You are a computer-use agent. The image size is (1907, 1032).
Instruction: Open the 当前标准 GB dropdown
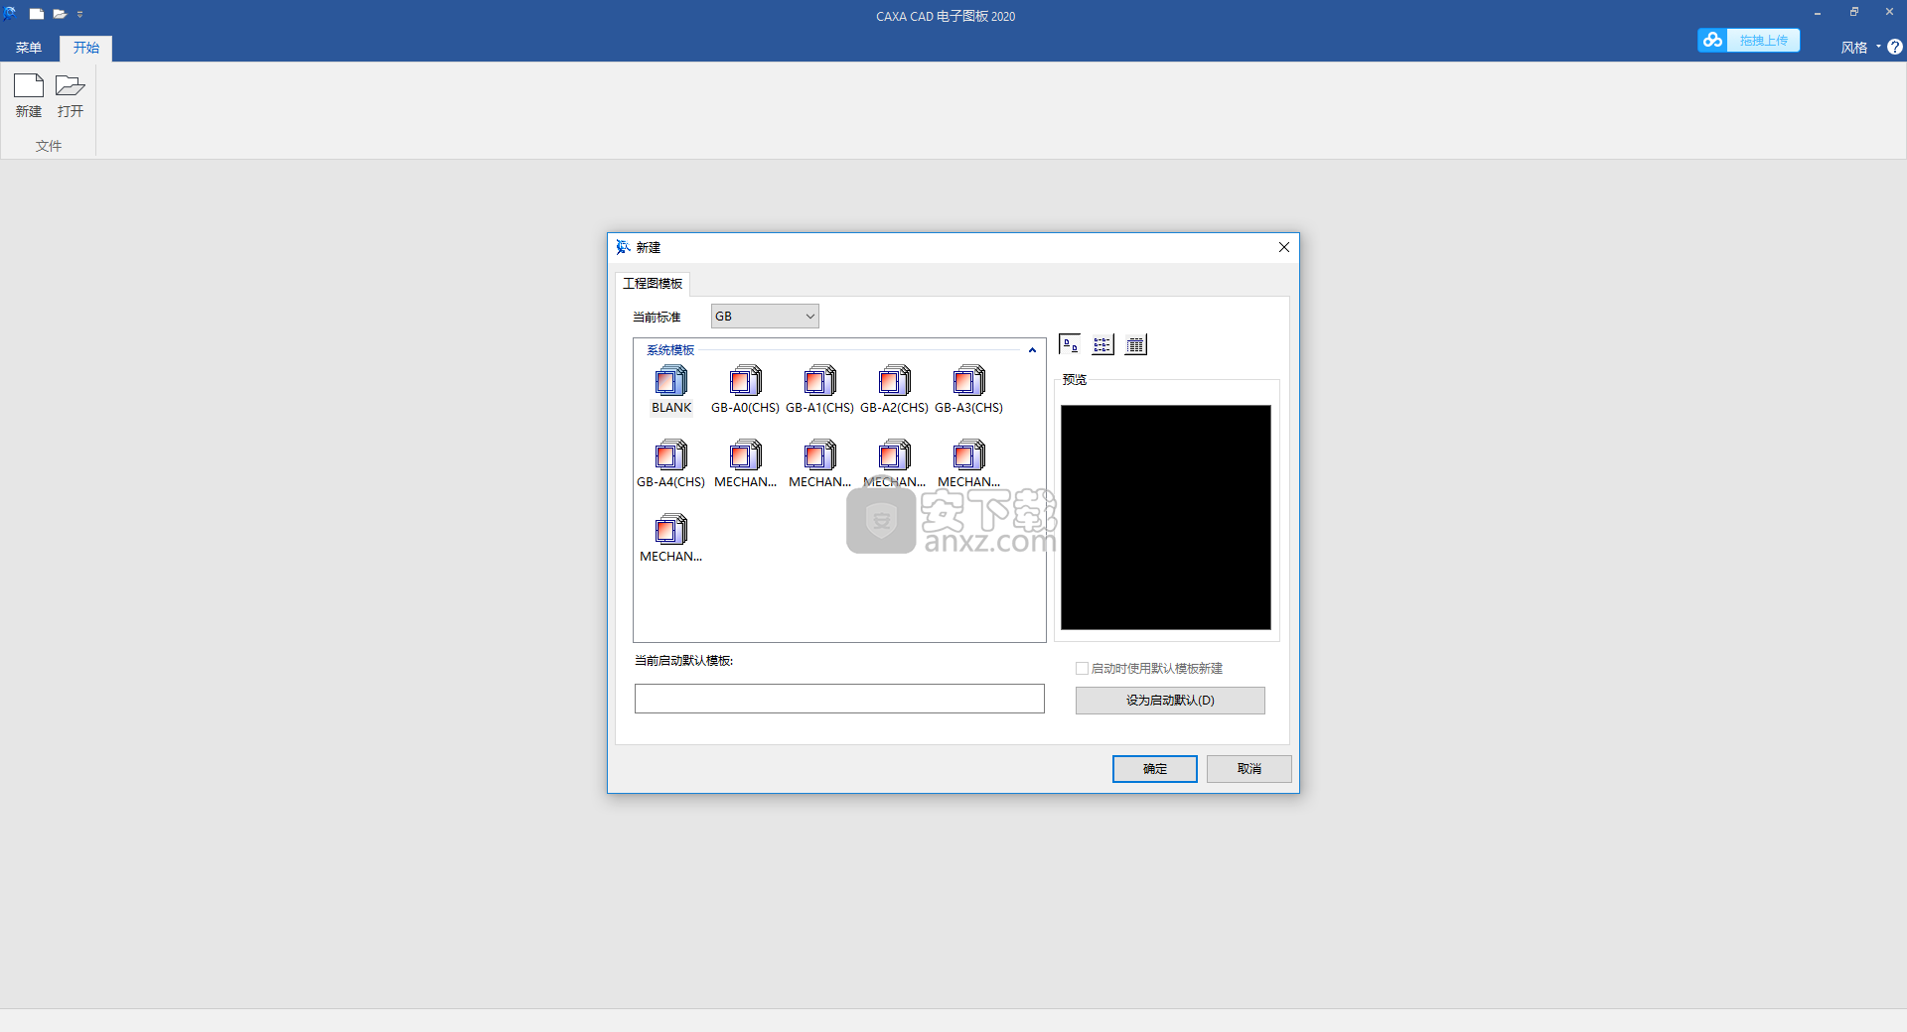click(x=765, y=317)
